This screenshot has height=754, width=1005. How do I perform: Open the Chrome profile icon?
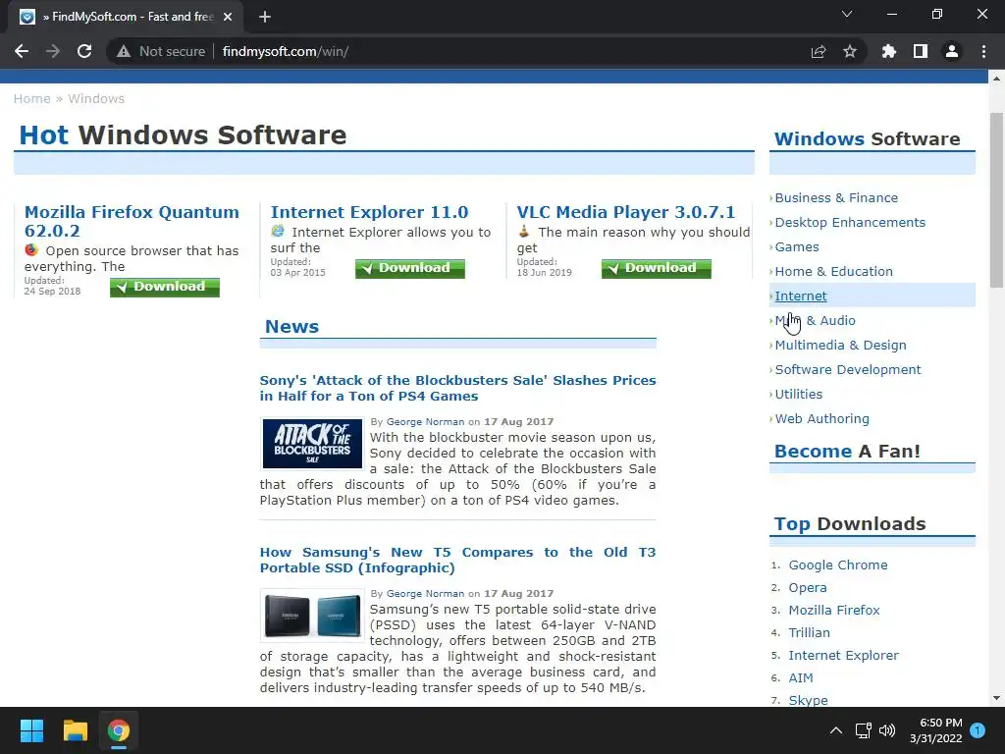point(952,51)
